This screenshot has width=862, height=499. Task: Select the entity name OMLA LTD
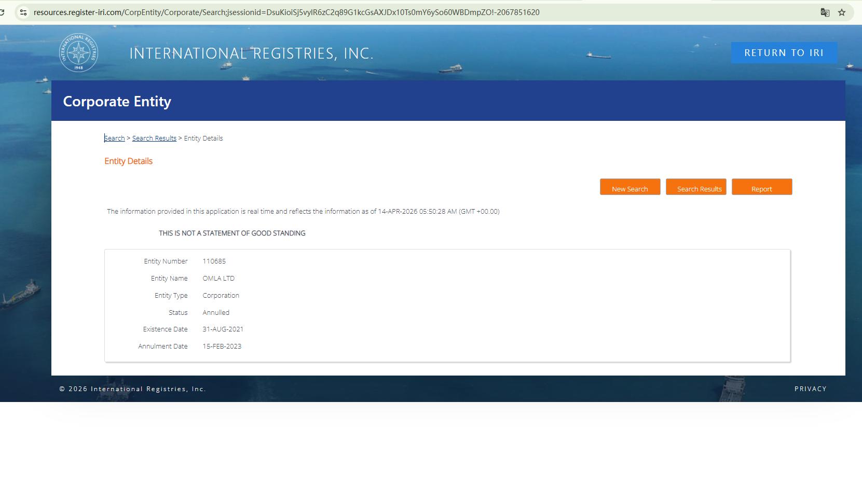point(218,278)
